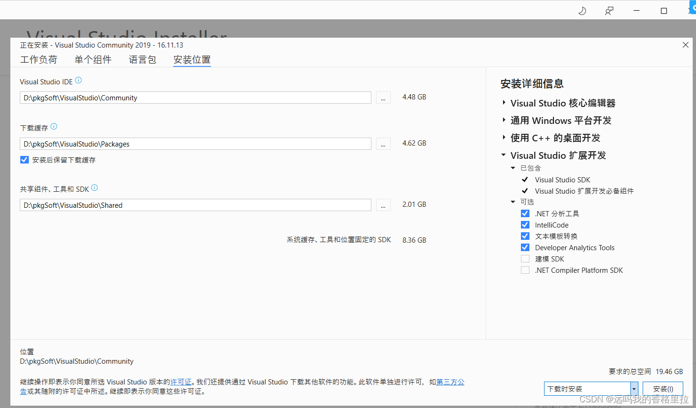Image resolution: width=696 pixels, height=408 pixels.
Task: Open the 许可证 link
Action: (x=181, y=382)
